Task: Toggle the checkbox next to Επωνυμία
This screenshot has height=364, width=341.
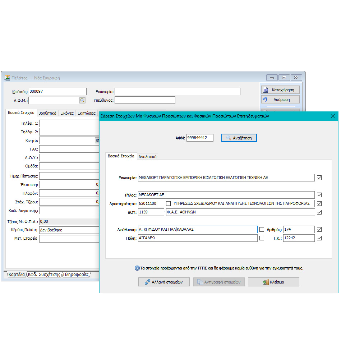Action: click(319, 178)
